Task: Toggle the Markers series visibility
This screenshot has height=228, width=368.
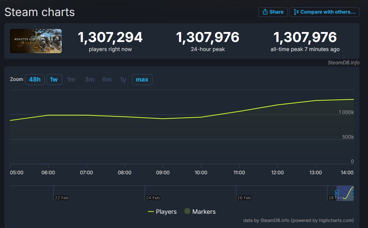Action: click(x=203, y=212)
